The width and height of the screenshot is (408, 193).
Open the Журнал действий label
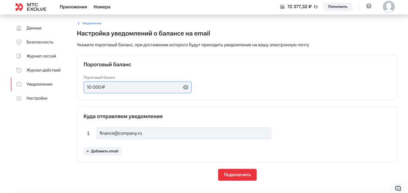pyautogui.click(x=43, y=70)
